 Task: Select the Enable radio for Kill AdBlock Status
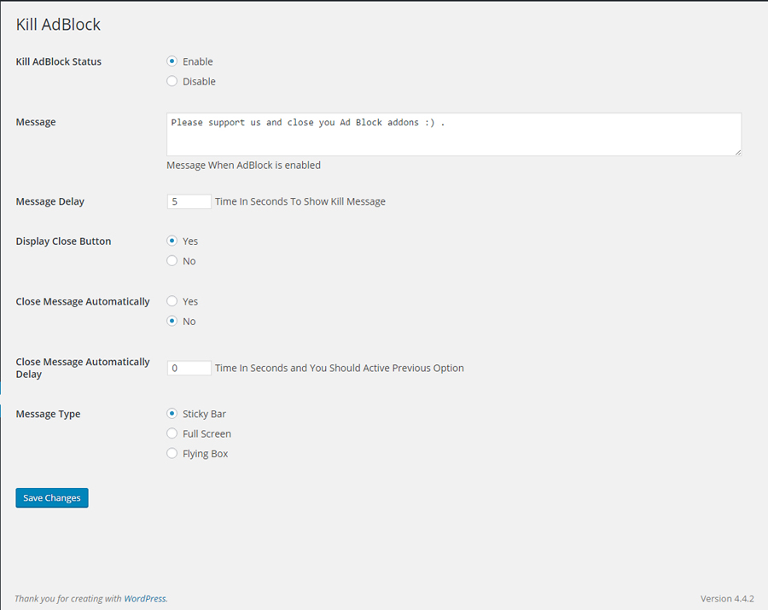coord(172,61)
